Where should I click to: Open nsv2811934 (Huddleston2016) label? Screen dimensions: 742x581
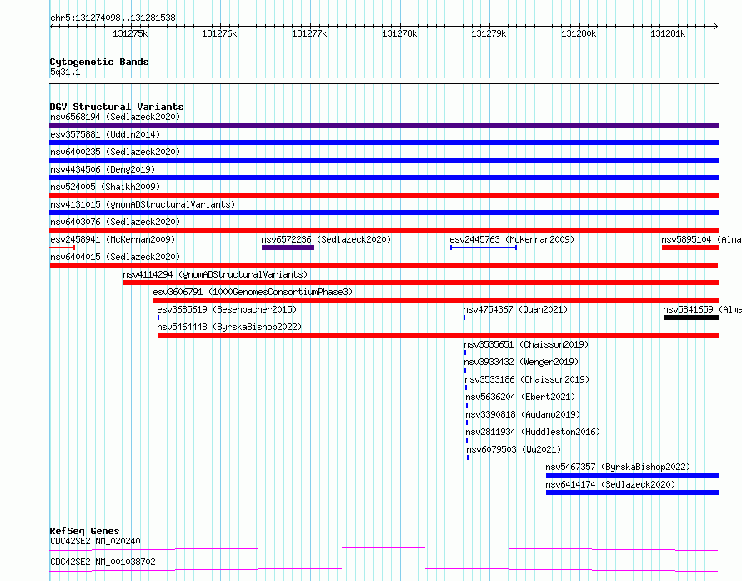coord(533,432)
